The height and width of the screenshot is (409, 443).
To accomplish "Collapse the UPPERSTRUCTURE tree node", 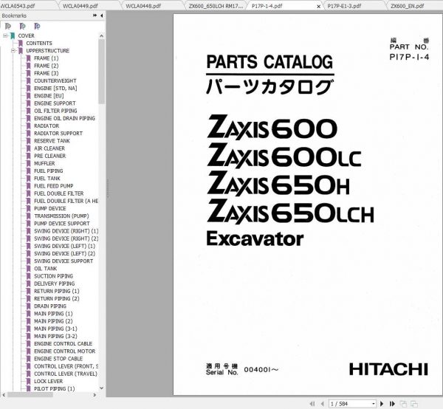I will (x=13, y=51).
